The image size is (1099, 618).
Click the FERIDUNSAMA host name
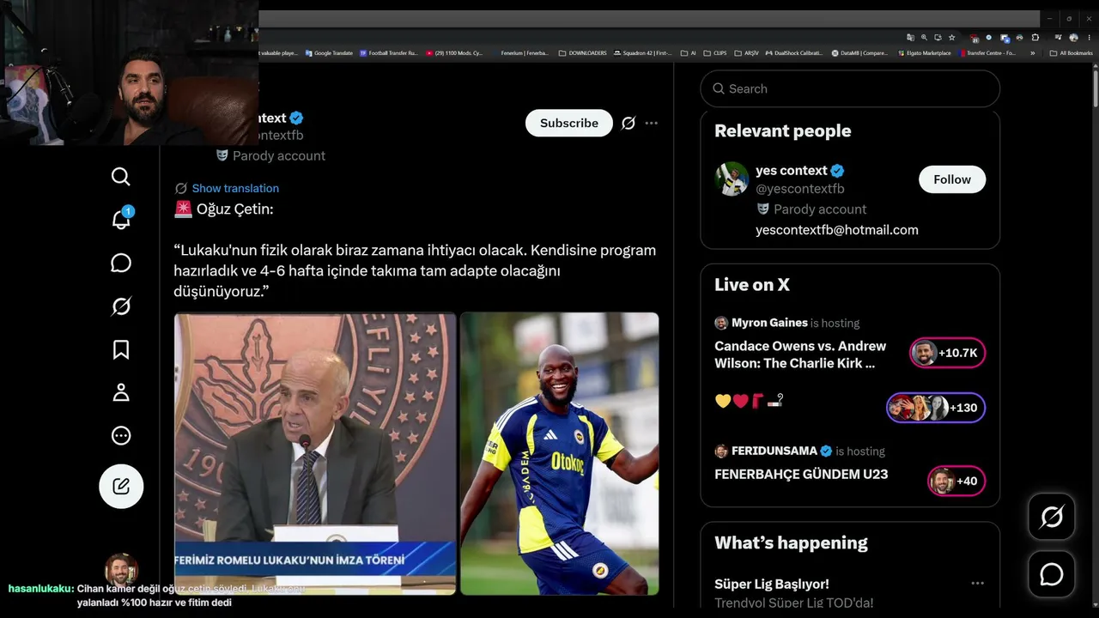click(x=774, y=451)
